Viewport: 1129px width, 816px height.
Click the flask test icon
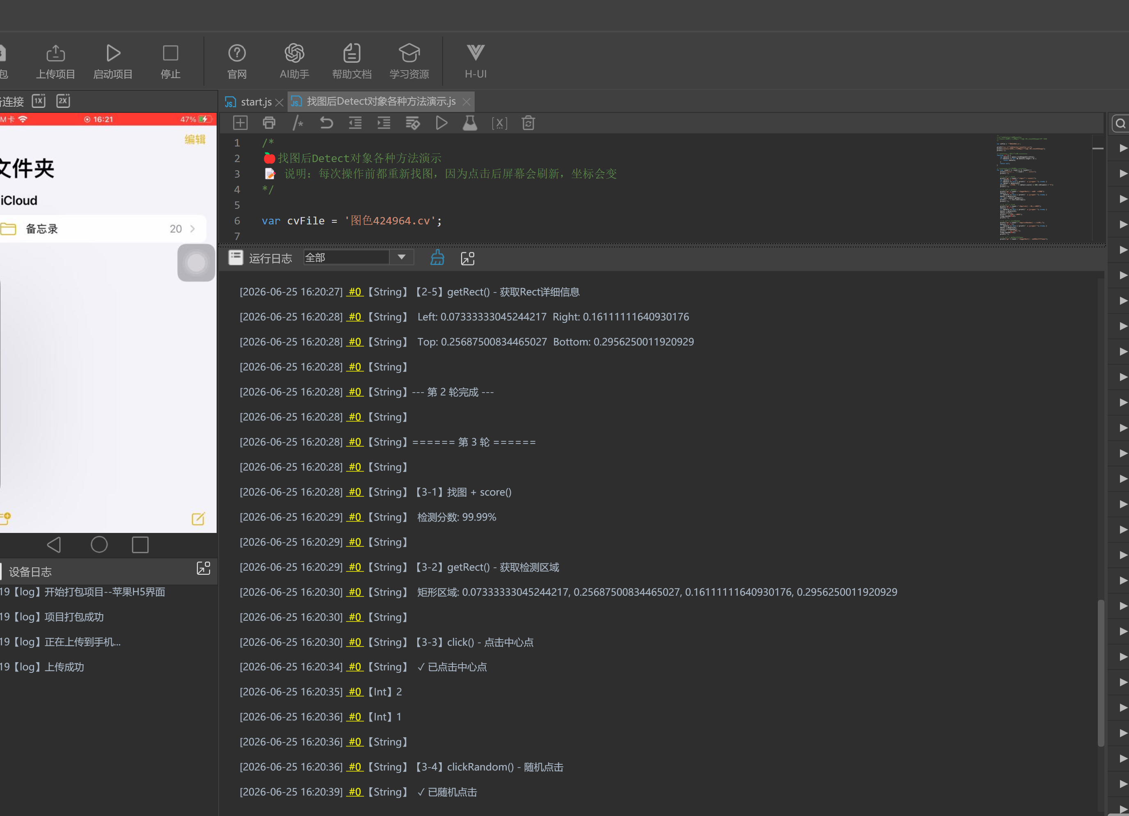pos(470,123)
